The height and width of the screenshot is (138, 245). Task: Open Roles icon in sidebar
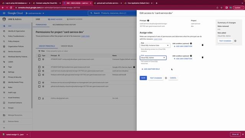tap(4, 87)
